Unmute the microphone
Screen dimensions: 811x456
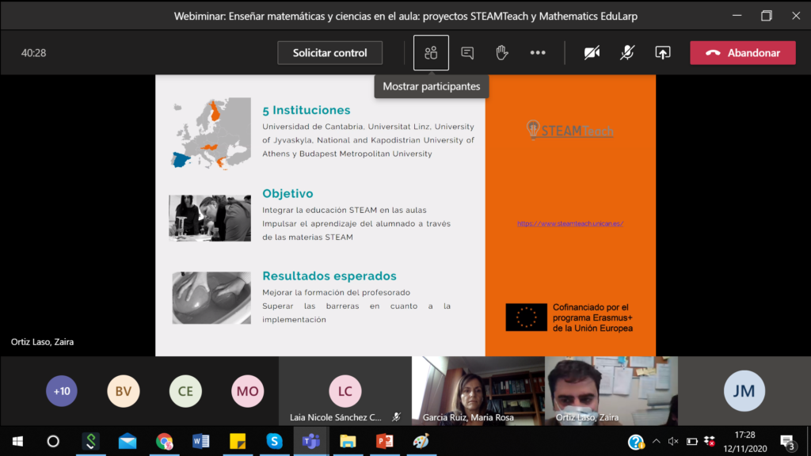click(627, 53)
